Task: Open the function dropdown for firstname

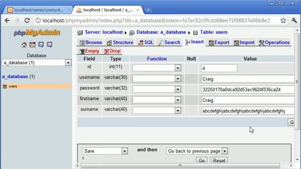Action: point(157,100)
